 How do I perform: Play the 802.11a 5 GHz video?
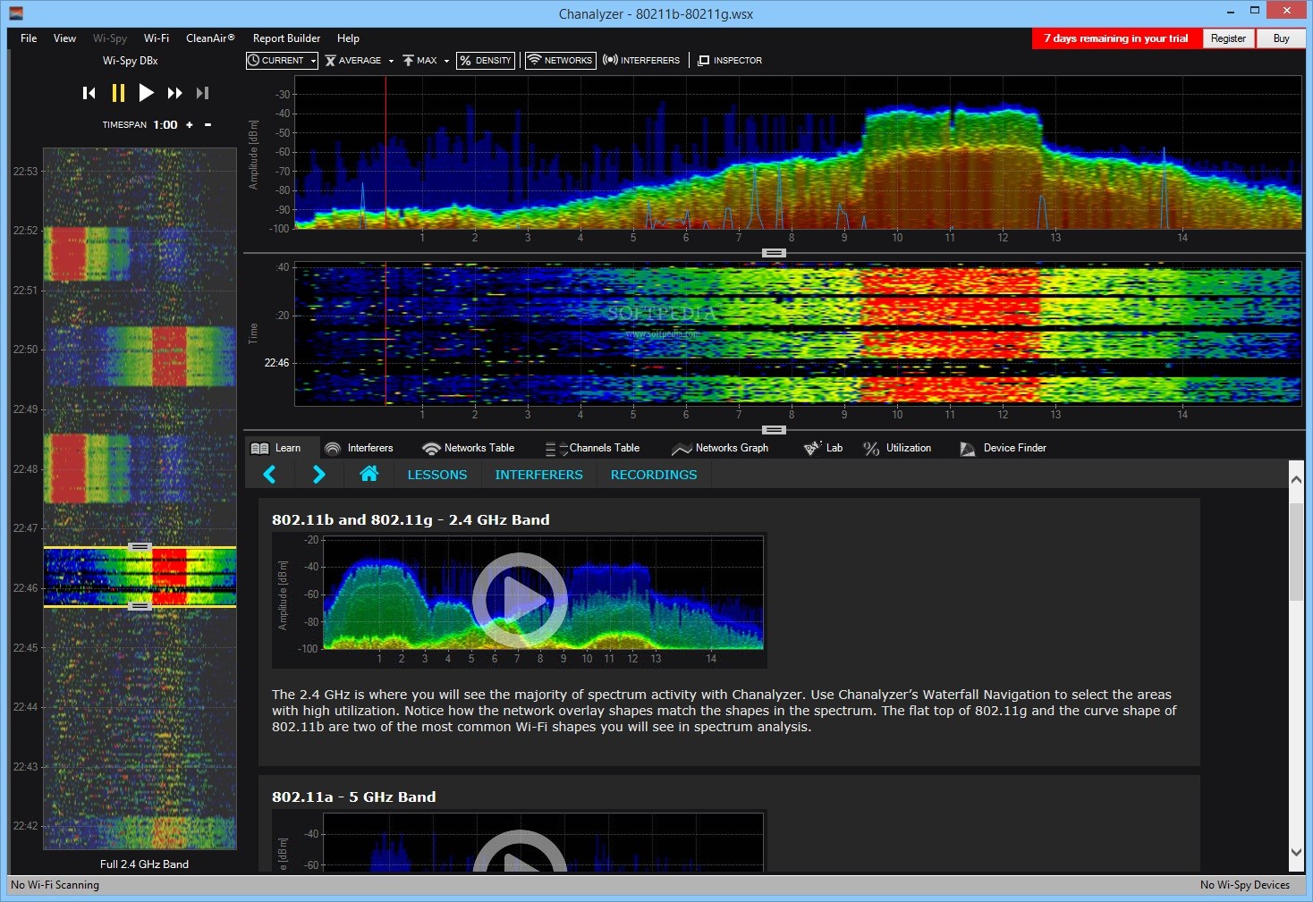520,852
